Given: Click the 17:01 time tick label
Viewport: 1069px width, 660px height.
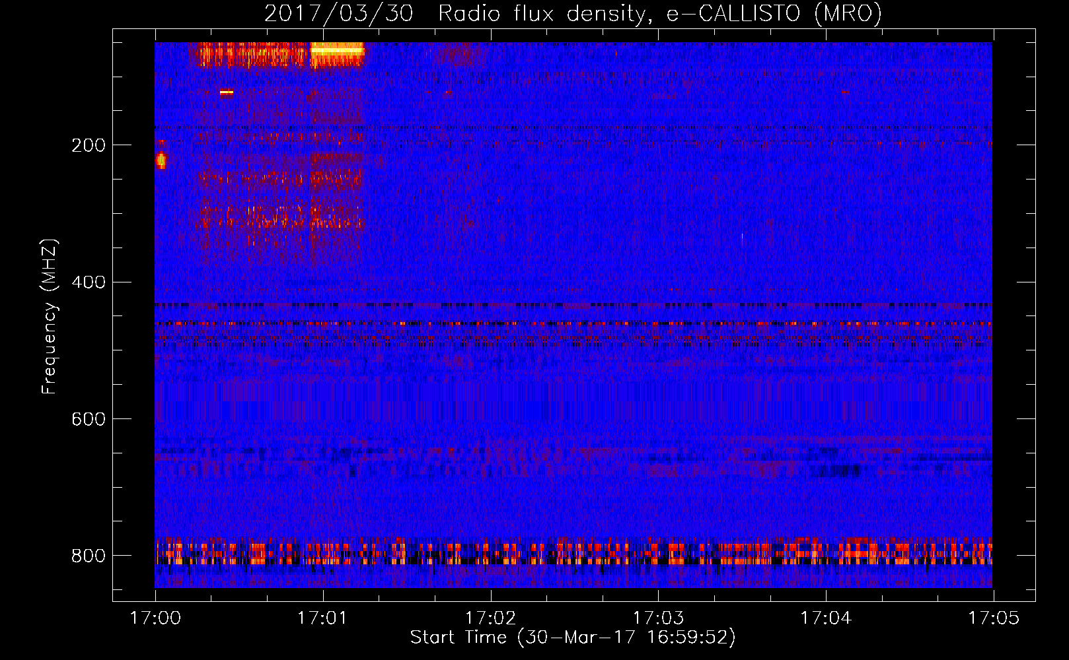Looking at the screenshot, I should (x=322, y=618).
